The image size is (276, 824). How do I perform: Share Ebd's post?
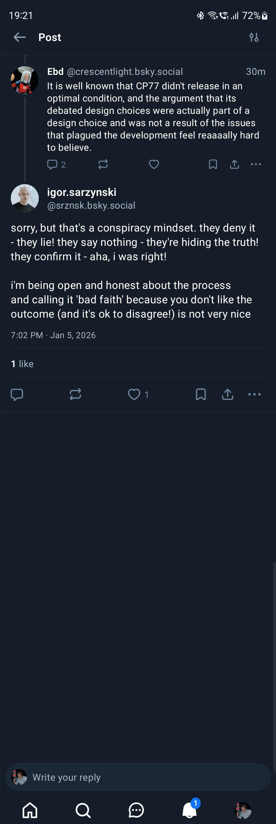(235, 164)
